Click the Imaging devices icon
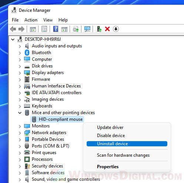Image resolution: width=184 pixels, height=183 pixels. pyautogui.click(x=27, y=99)
